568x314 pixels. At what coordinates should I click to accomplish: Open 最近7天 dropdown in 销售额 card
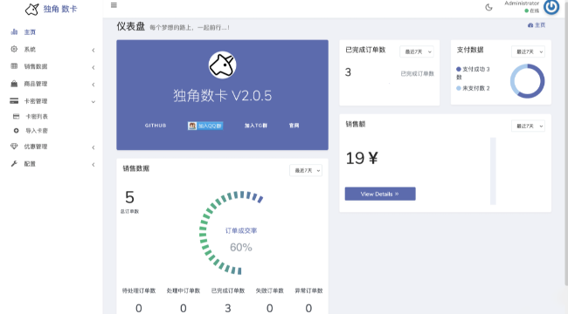(x=528, y=126)
